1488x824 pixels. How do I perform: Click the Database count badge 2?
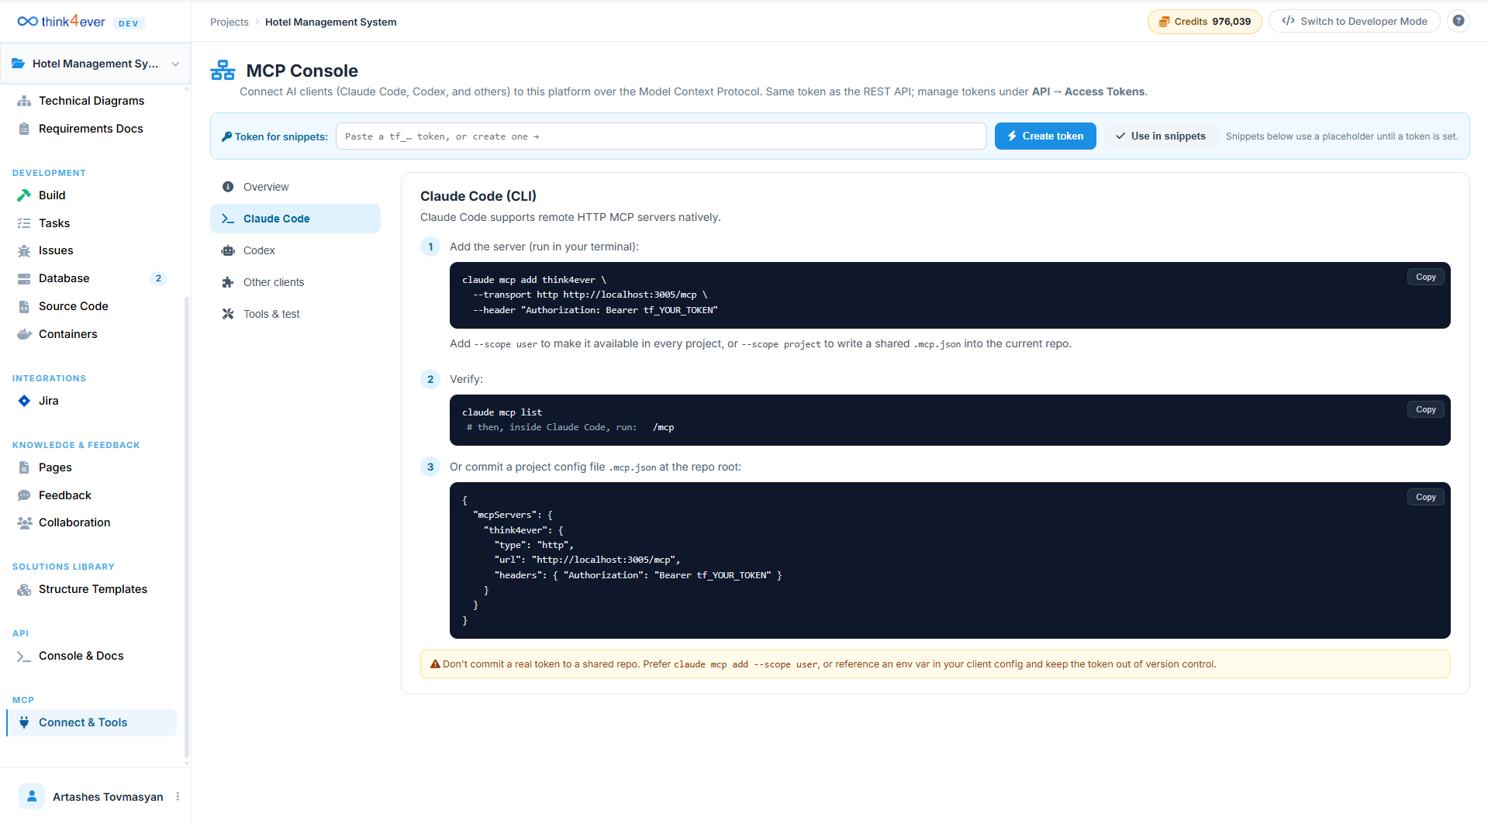click(158, 278)
